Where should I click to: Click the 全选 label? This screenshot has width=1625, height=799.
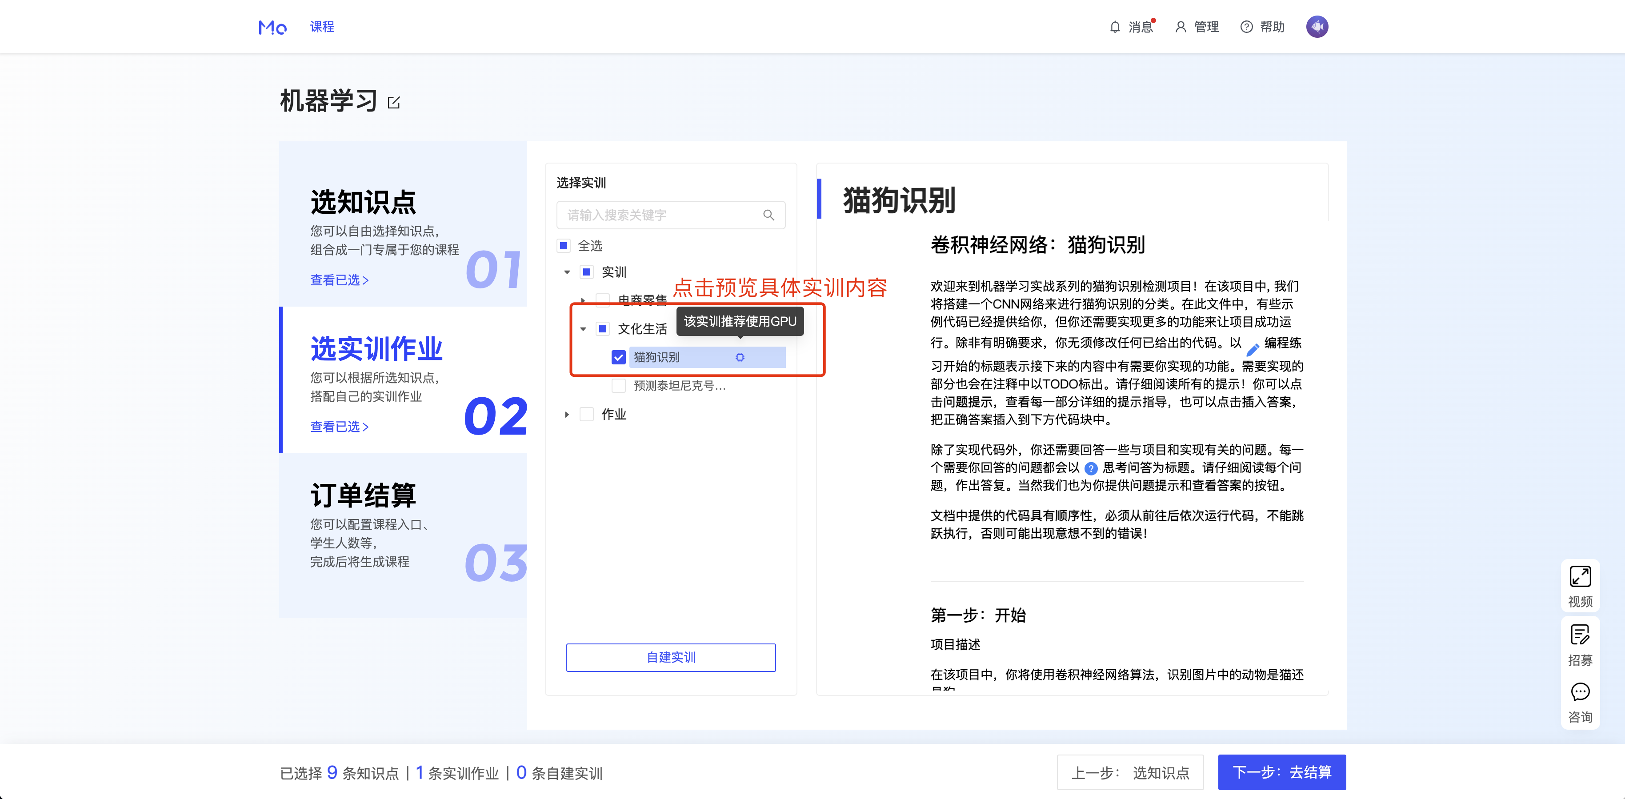pos(590,246)
